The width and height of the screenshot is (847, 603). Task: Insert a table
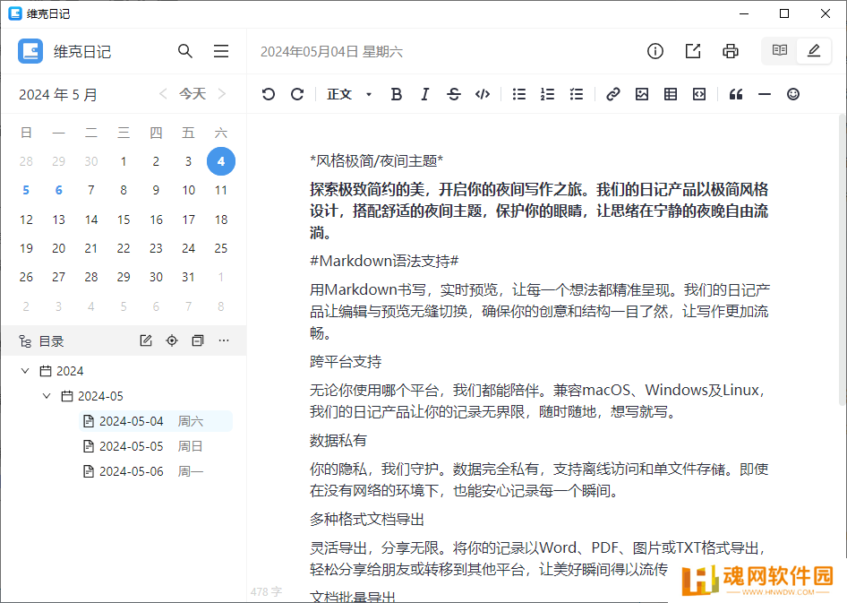point(671,94)
